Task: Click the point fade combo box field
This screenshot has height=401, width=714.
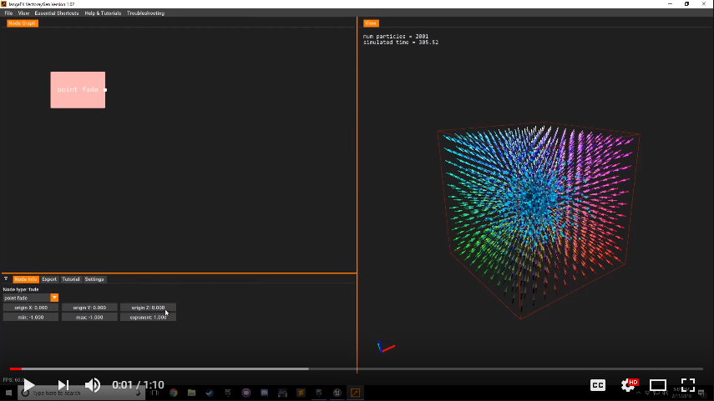Action: click(x=27, y=298)
